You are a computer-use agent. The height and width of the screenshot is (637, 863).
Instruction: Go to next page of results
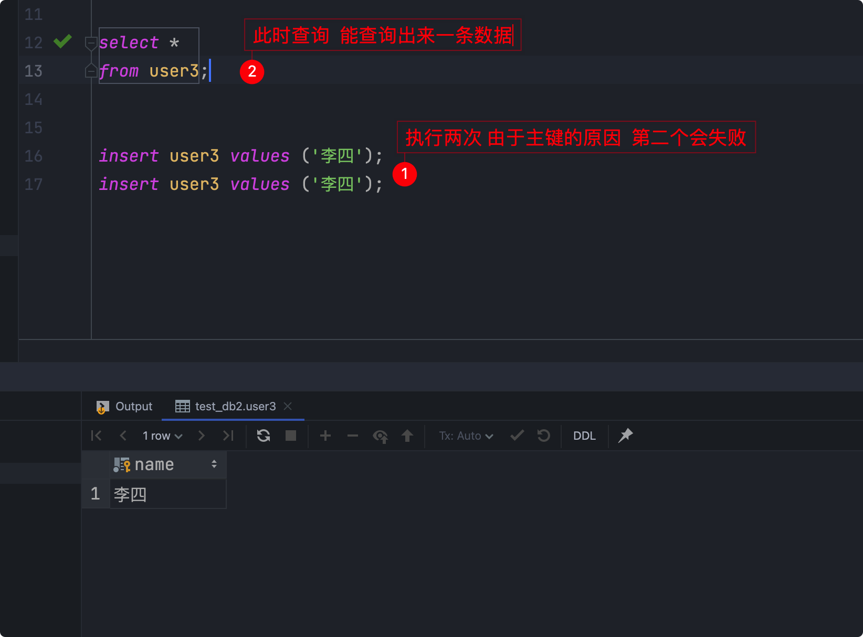[x=202, y=436]
